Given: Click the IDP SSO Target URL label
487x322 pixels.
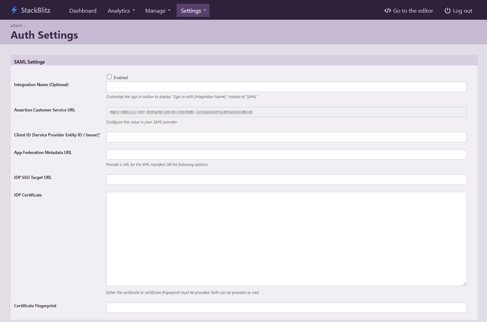Looking at the screenshot, I should tap(33, 178).
